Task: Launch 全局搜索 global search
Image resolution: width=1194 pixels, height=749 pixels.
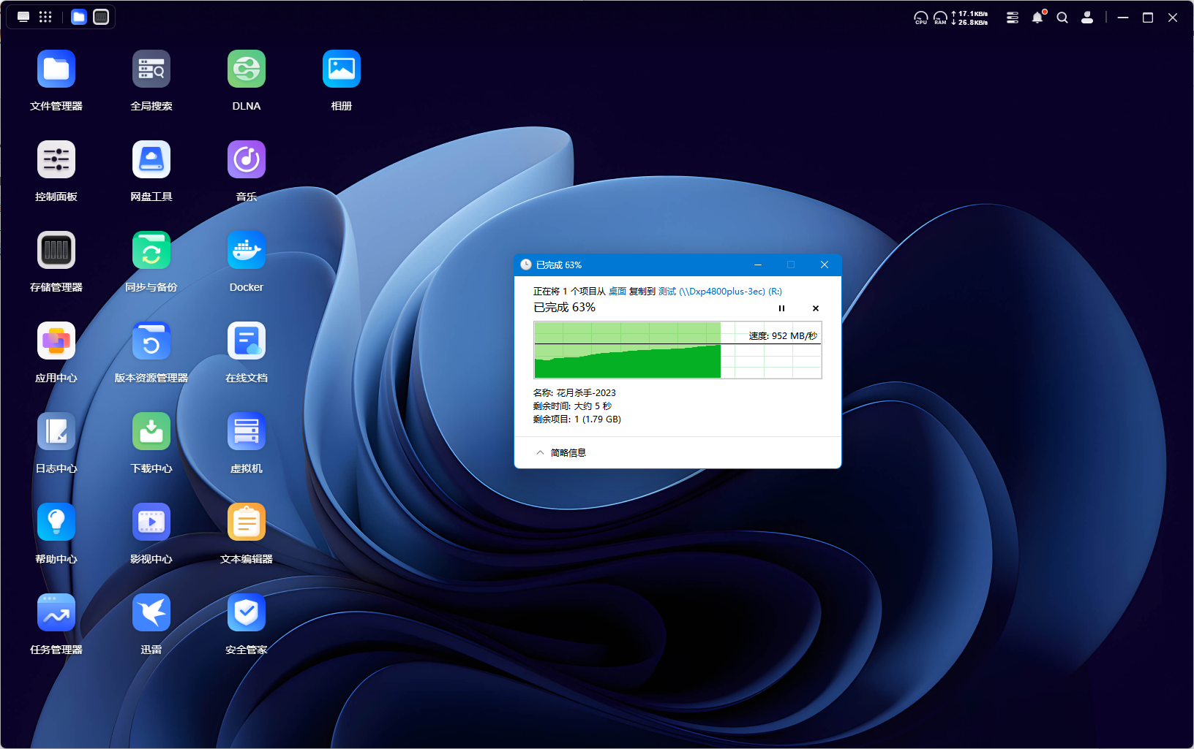Action: (x=151, y=69)
